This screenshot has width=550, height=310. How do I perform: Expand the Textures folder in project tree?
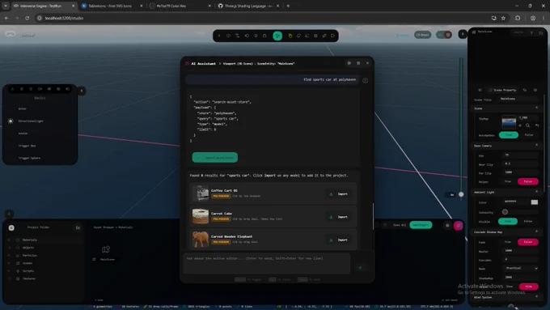[x=9, y=278]
